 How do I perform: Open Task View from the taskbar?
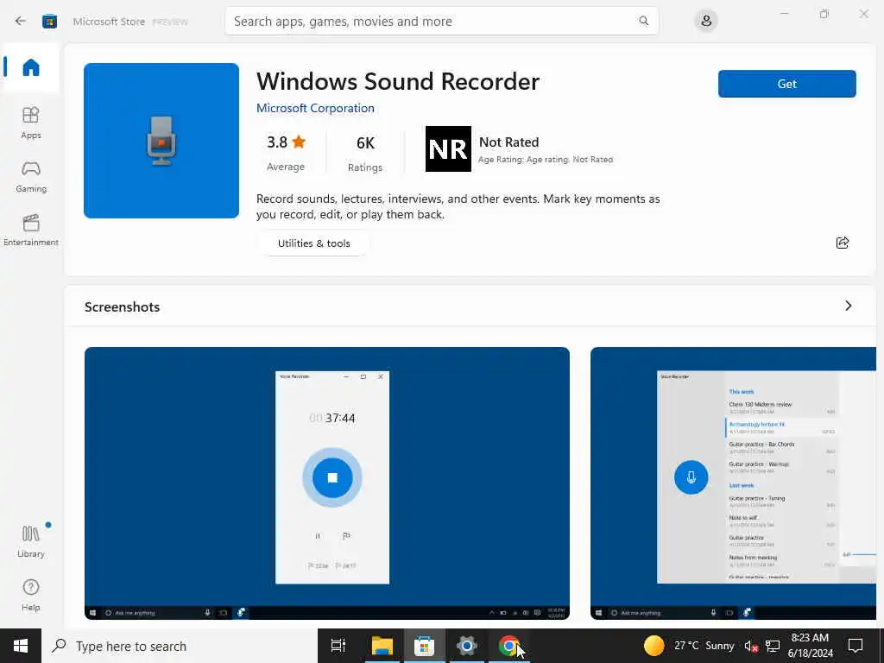pos(338,646)
